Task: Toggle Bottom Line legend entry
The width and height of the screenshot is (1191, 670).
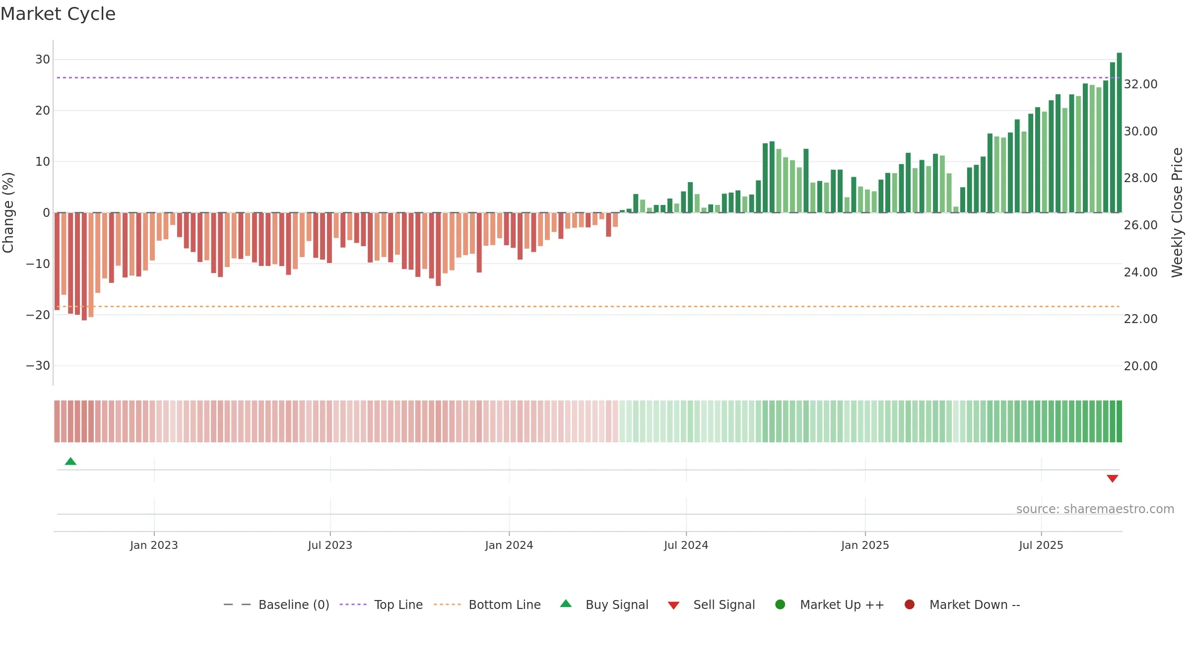Action: tap(487, 604)
